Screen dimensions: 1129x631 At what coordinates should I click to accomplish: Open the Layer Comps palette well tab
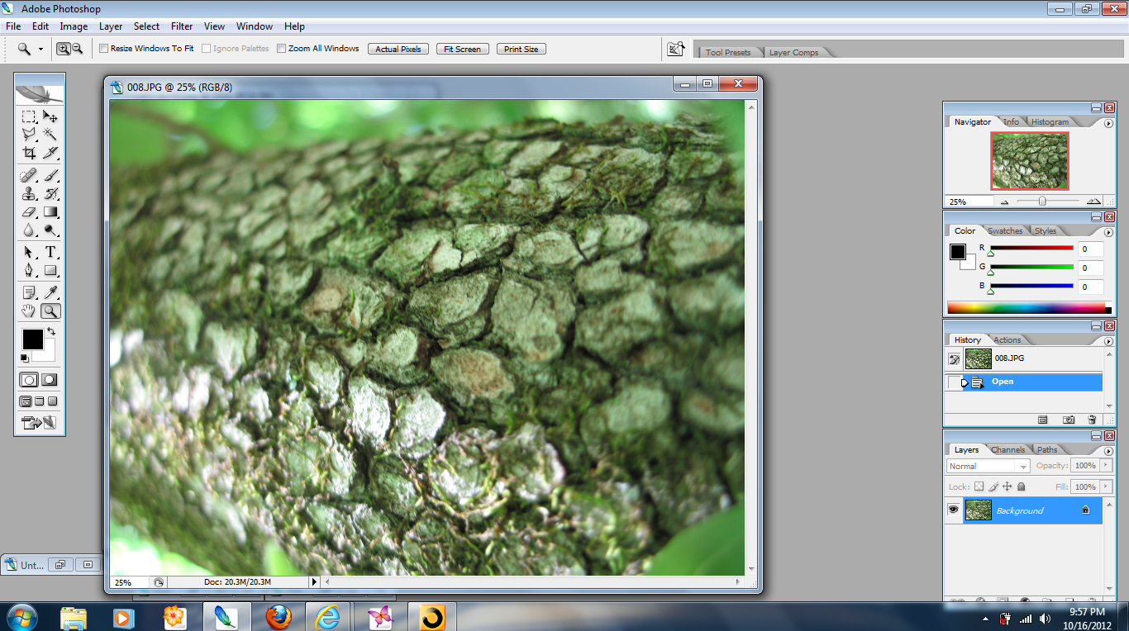click(x=793, y=52)
